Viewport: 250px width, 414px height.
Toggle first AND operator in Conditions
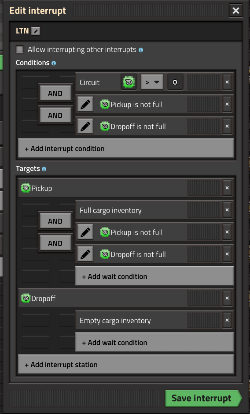click(55, 93)
